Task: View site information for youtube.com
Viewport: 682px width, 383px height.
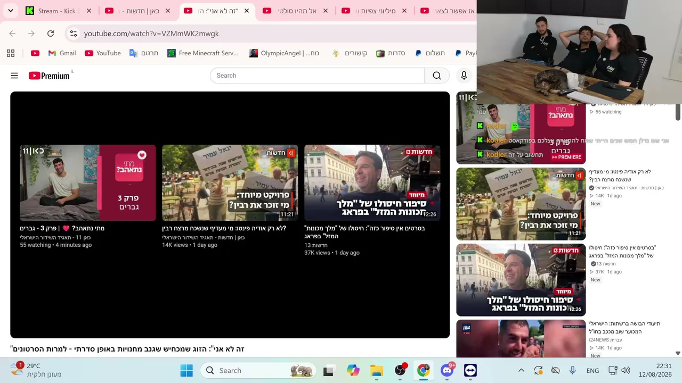Action: pyautogui.click(x=74, y=34)
